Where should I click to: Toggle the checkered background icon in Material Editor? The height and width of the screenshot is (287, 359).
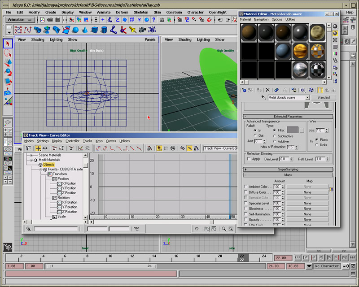point(335,40)
